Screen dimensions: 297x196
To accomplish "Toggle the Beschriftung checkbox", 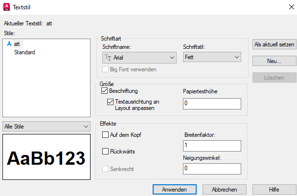I will (104, 91).
